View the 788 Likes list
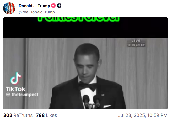 click(46, 115)
